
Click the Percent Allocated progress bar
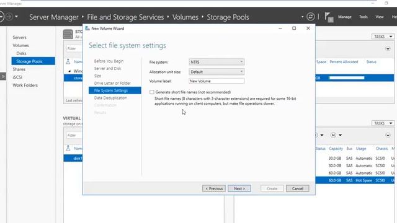coord(347,78)
